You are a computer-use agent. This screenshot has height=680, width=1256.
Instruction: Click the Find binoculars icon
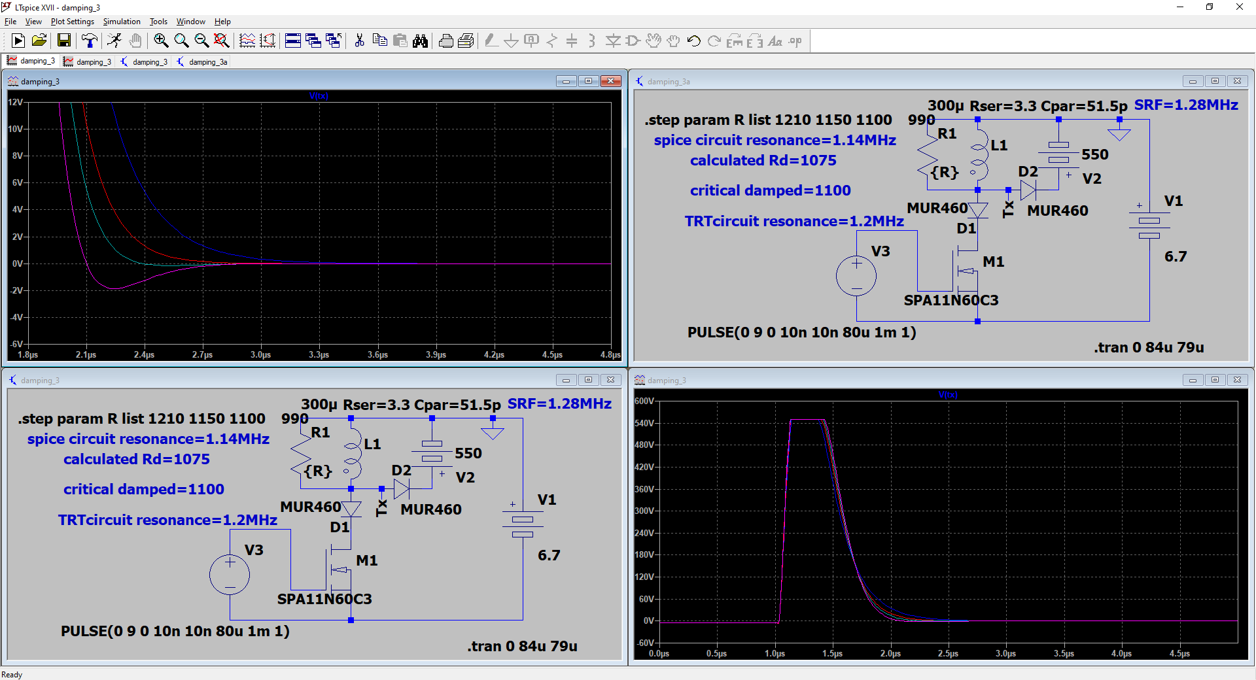(x=420, y=41)
